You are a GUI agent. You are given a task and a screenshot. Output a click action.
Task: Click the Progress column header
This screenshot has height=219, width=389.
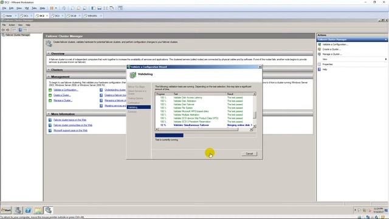click(164, 94)
